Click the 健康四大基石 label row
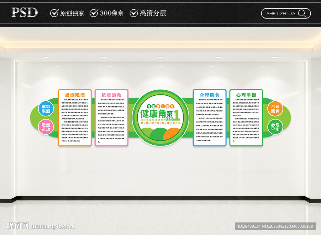Viewport: 321px width, 235px height. pyautogui.click(x=160, y=106)
